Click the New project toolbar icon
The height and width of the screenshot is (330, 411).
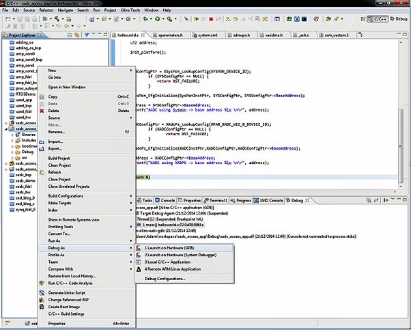click(x=8, y=19)
